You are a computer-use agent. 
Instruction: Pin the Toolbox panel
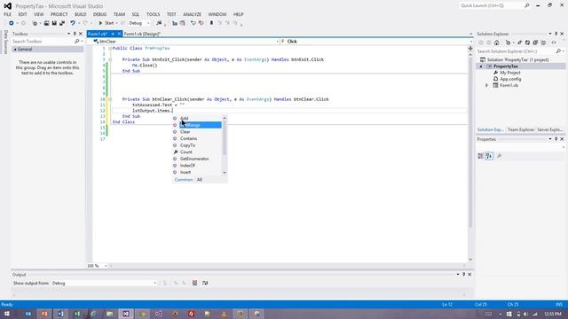75,34
